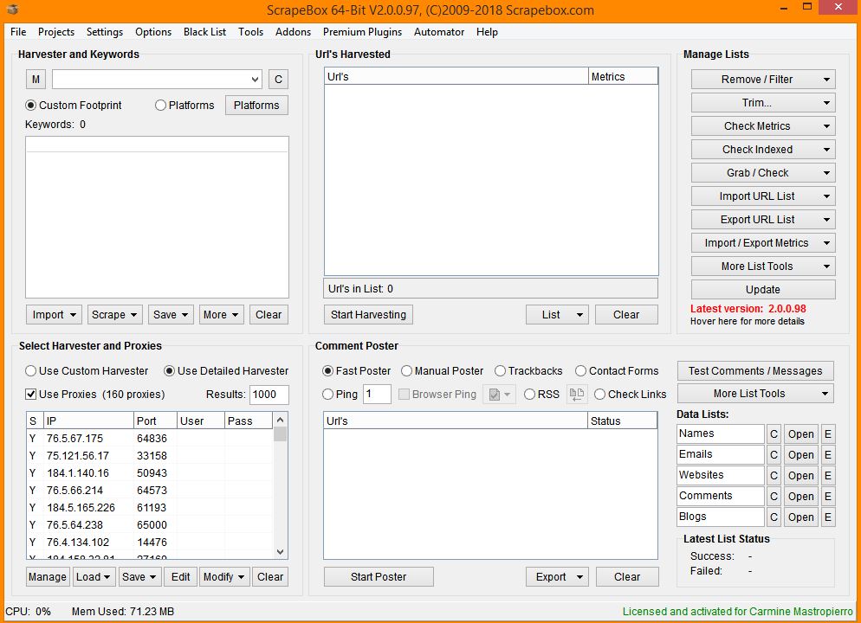Open the Import URL List dropdown
The width and height of the screenshot is (861, 623).
point(763,196)
